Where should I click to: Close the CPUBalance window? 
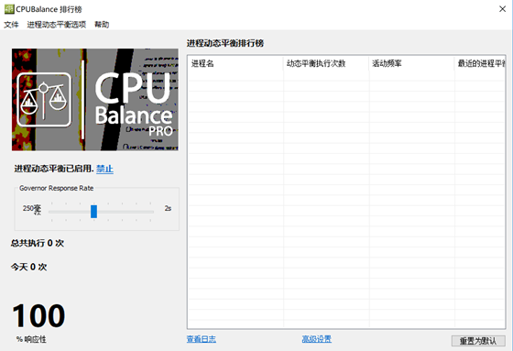(503, 9)
